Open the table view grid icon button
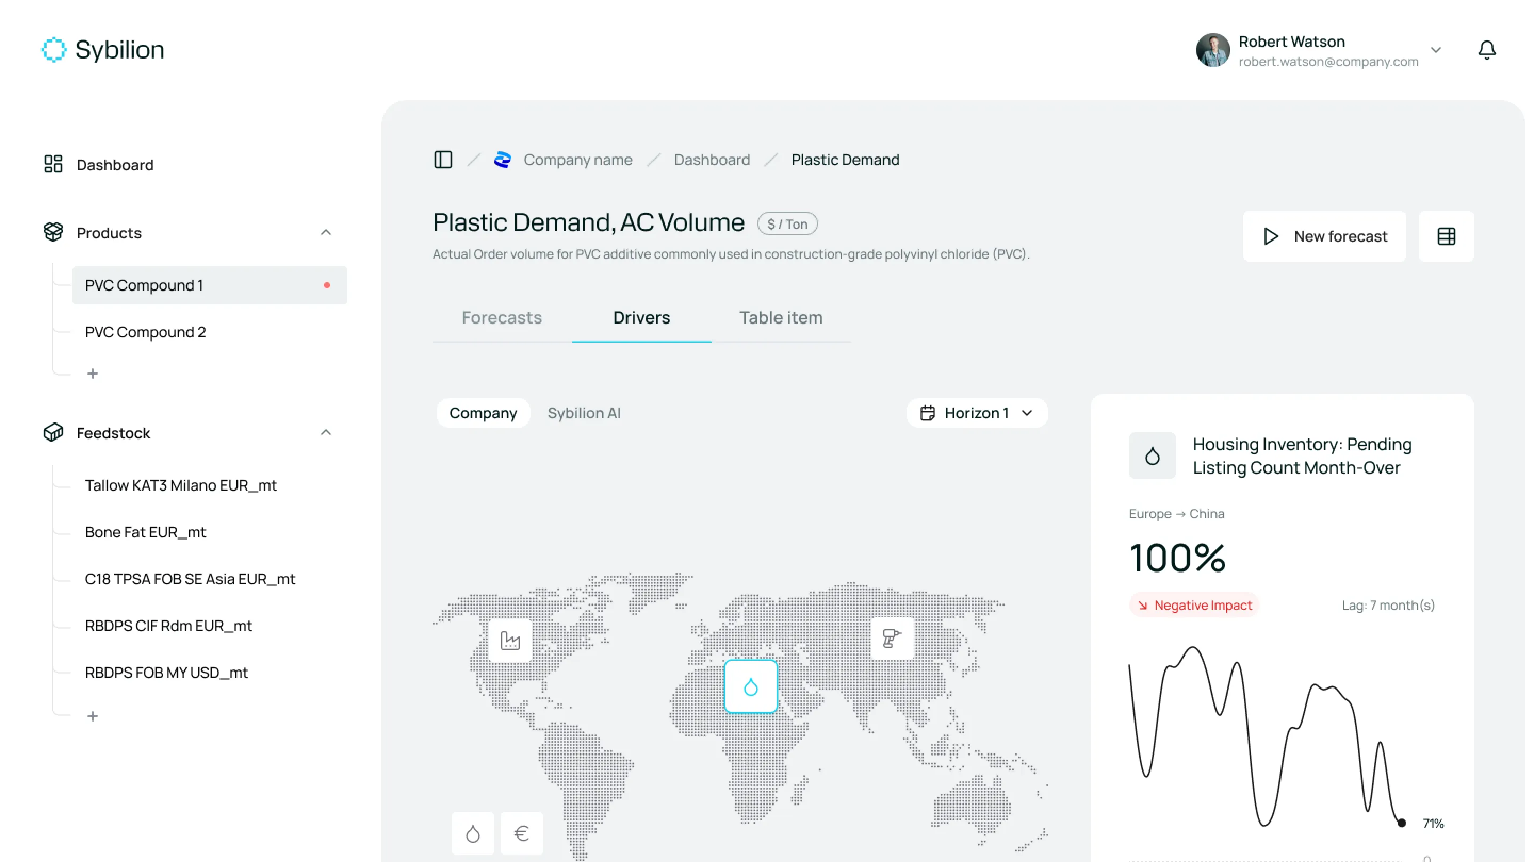 pyautogui.click(x=1446, y=236)
